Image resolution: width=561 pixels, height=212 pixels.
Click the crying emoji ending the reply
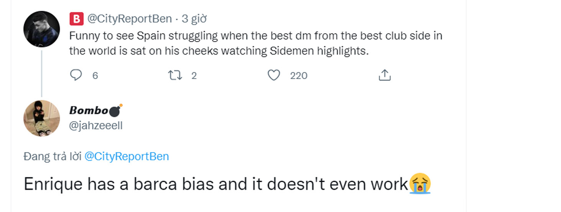(x=420, y=184)
